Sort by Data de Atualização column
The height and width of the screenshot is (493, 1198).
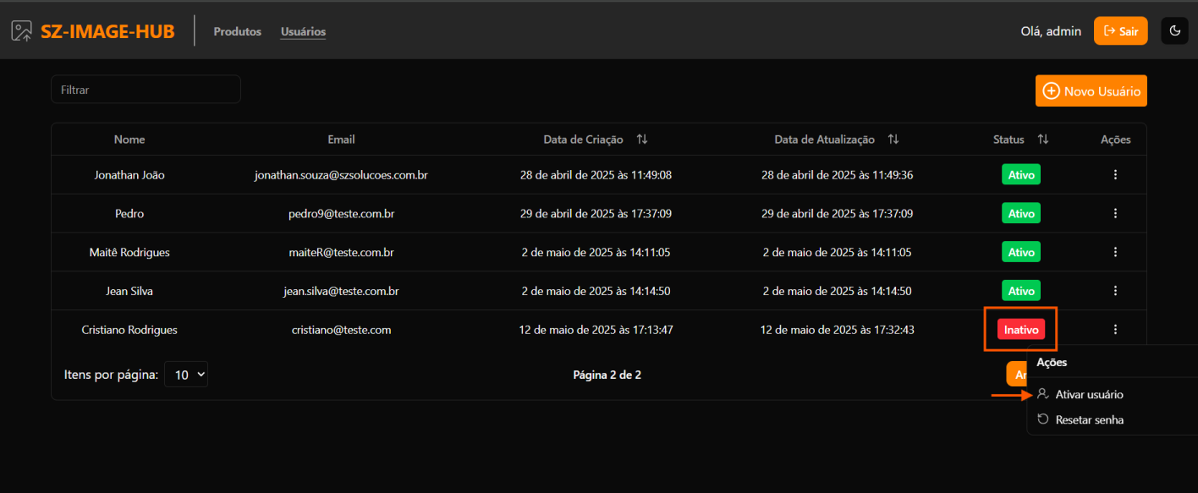[x=893, y=140]
